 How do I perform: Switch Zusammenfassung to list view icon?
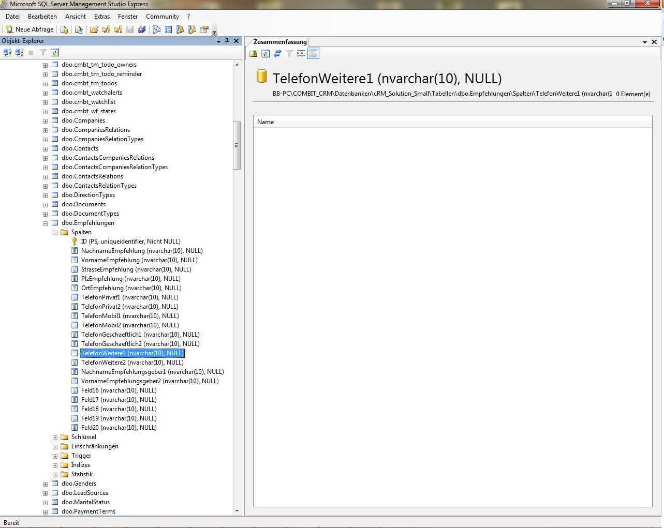(x=301, y=53)
